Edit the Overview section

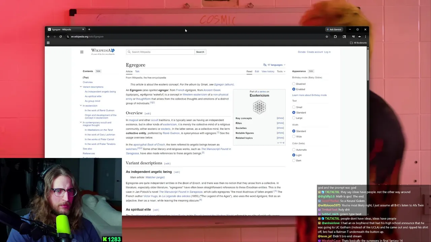[x=148, y=114]
